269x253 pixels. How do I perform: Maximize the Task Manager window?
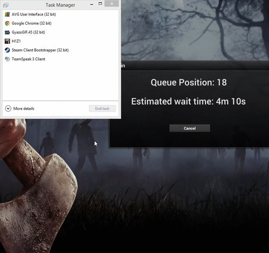click(x=100, y=4)
